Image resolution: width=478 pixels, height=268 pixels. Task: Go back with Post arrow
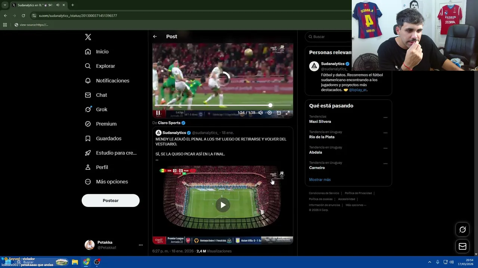[155, 36]
